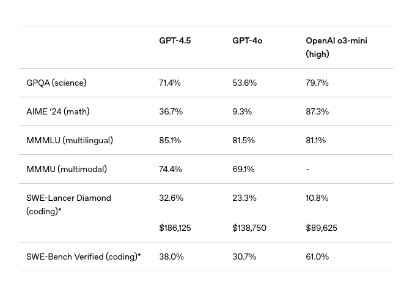Click the 69.1% MMMU score cell

(243, 169)
